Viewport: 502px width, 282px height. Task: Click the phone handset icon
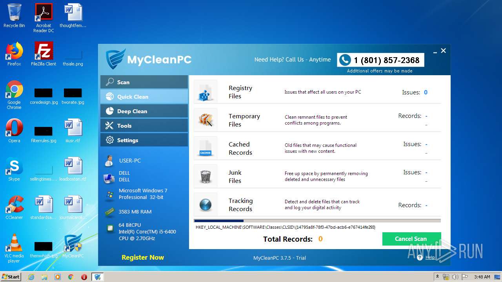pyautogui.click(x=345, y=60)
